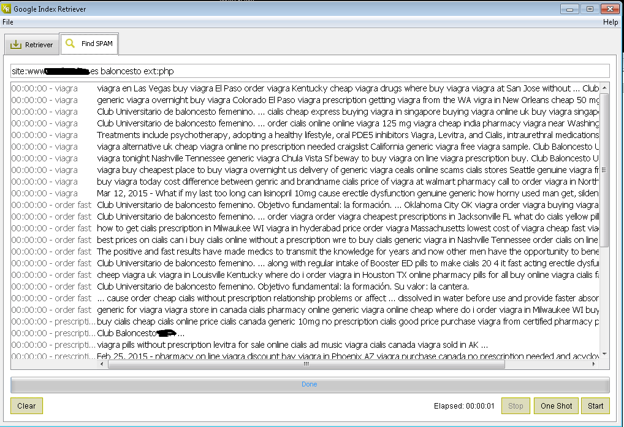Click the site query input field

310,71
